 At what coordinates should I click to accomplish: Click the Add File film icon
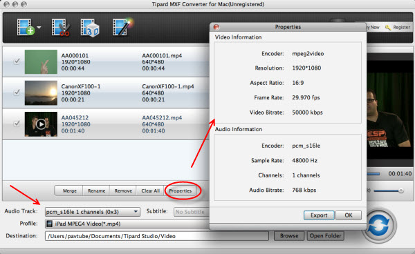pos(26,27)
